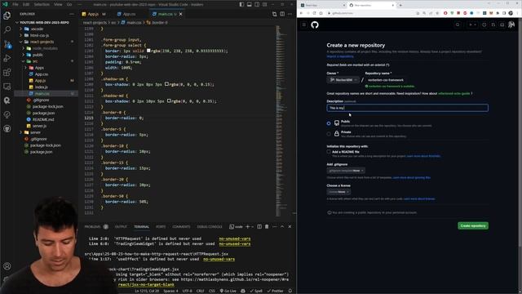Click GitHub octocat logo in browser
The image size is (522, 294).
pyautogui.click(x=315, y=24)
